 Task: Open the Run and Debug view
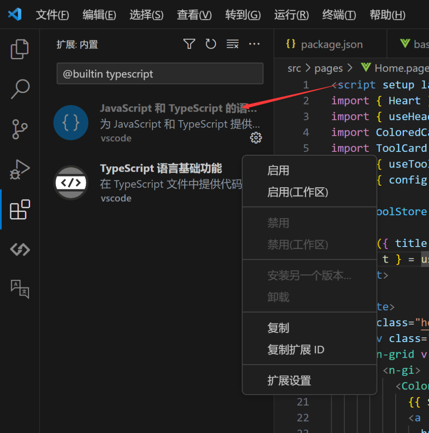pos(19,169)
